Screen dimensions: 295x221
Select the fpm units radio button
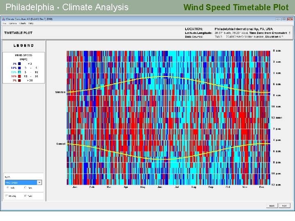[25, 187]
